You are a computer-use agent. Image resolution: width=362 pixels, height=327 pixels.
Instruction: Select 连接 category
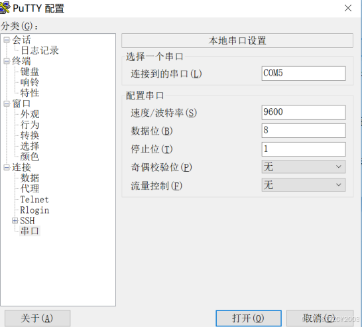click(x=21, y=167)
